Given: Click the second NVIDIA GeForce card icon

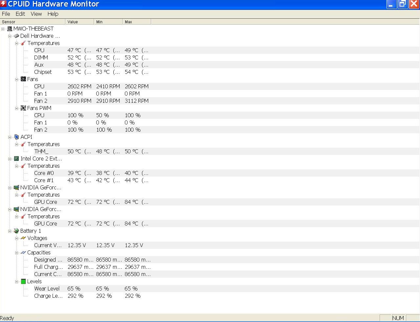Looking at the screenshot, I should [16, 209].
